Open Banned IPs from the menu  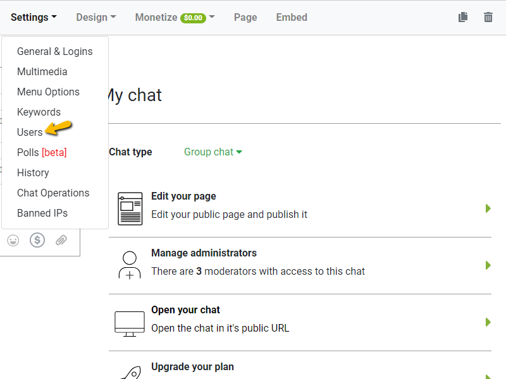coord(42,213)
